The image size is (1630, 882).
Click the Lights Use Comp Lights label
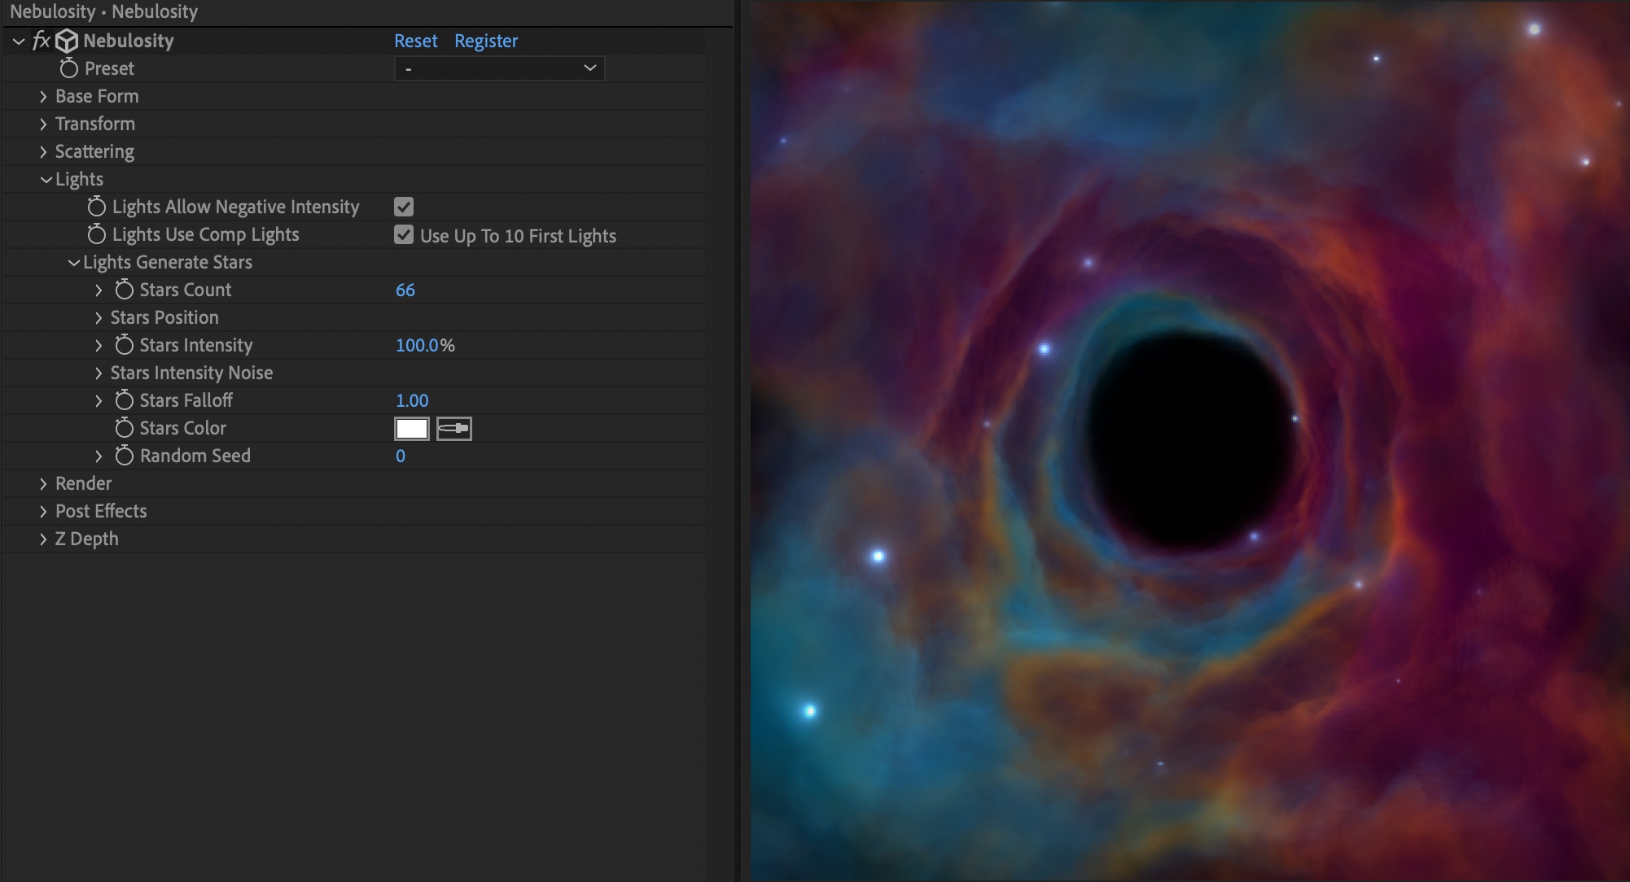pos(206,234)
